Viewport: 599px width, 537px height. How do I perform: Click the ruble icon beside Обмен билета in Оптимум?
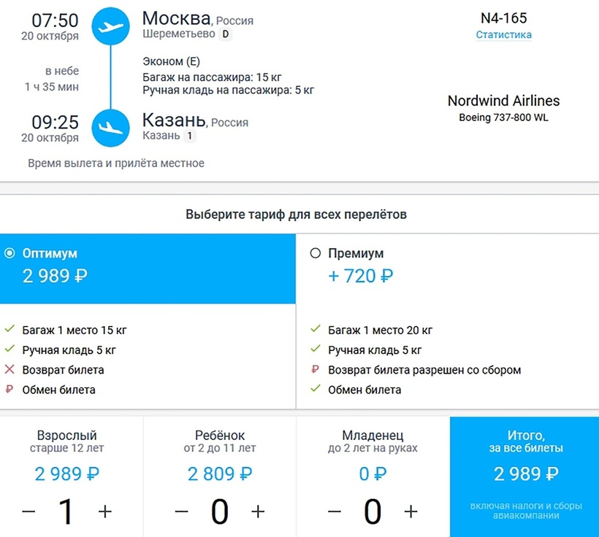pos(9,390)
